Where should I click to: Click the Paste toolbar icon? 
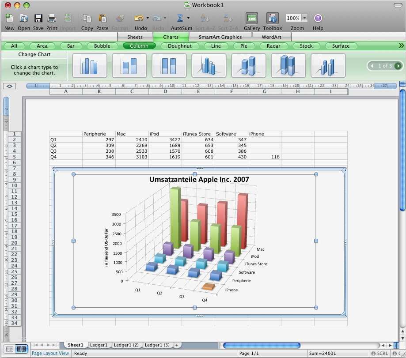[x=102, y=18]
